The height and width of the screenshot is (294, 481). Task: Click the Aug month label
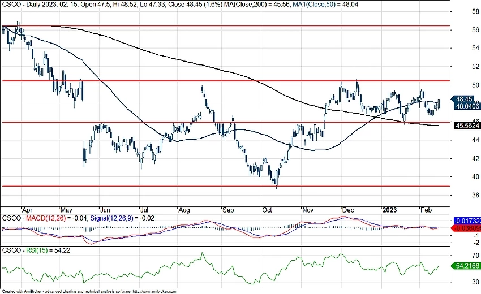click(184, 210)
